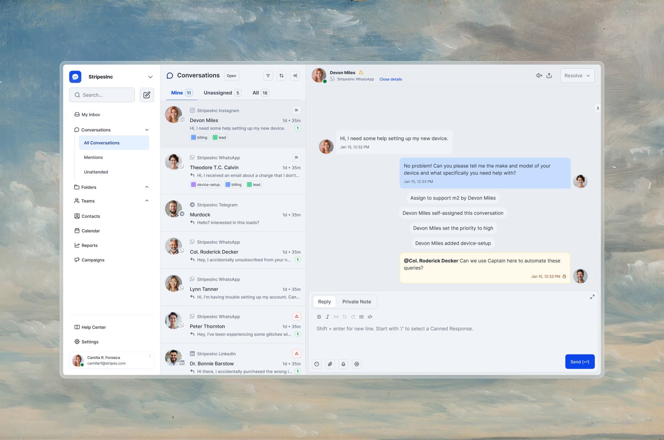Viewport: 664px width, 440px height.
Task: Insert a code block in the reply
Action: pos(370,317)
